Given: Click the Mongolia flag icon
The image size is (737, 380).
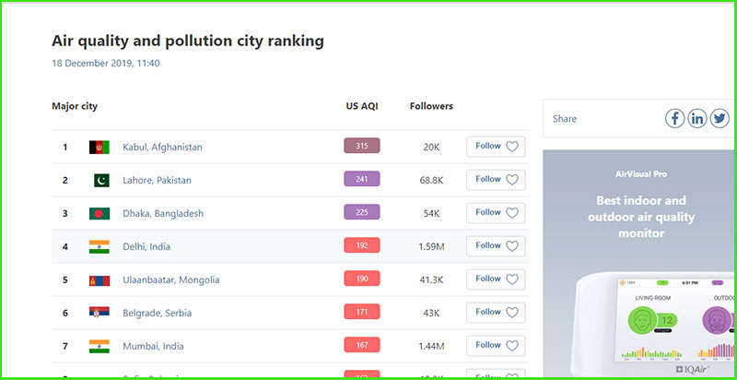Looking at the screenshot, I should click(99, 279).
